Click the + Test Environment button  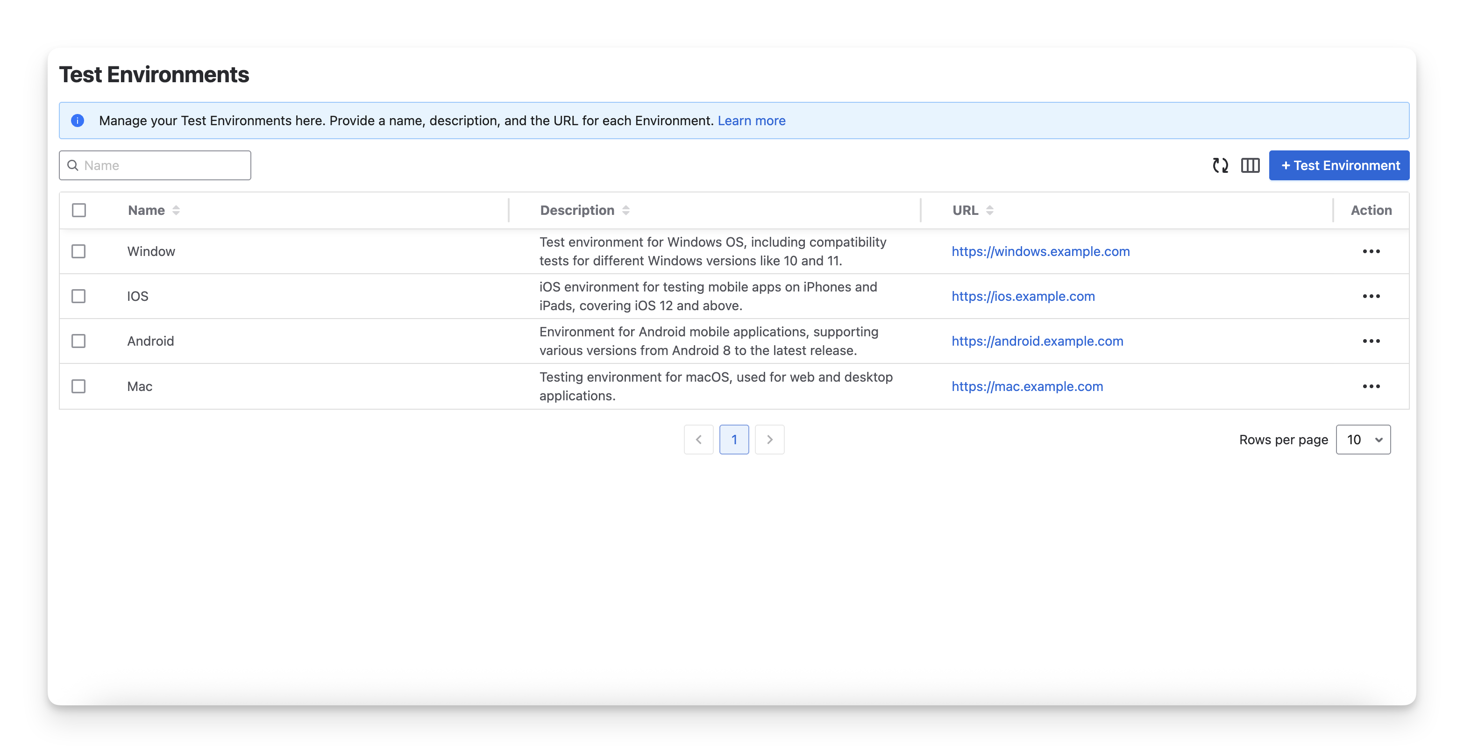coord(1339,165)
